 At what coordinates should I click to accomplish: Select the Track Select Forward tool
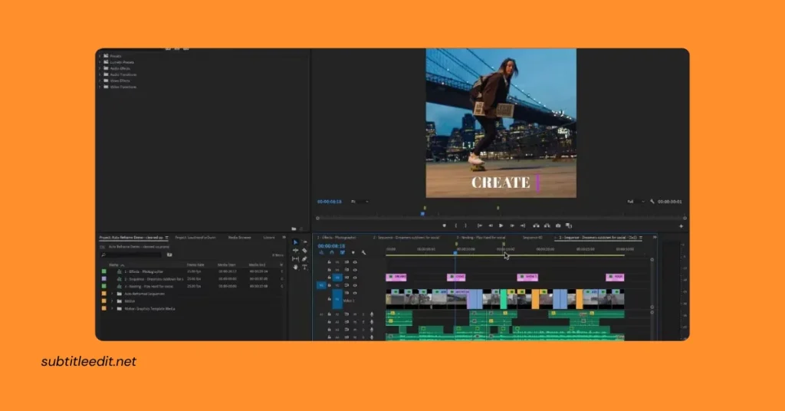[304, 242]
